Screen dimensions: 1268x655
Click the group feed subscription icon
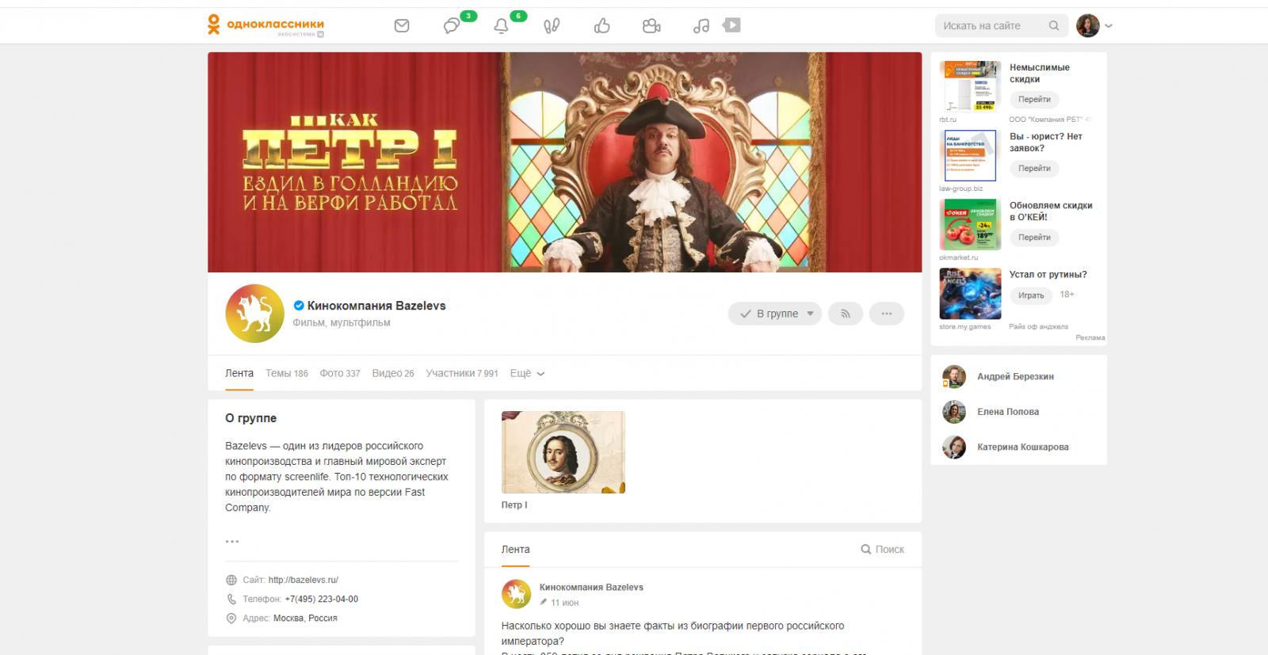(846, 314)
